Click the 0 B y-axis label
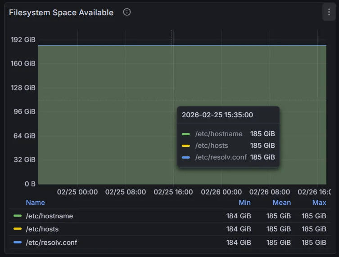Image resolution: width=339 pixels, height=257 pixels. click(30, 184)
